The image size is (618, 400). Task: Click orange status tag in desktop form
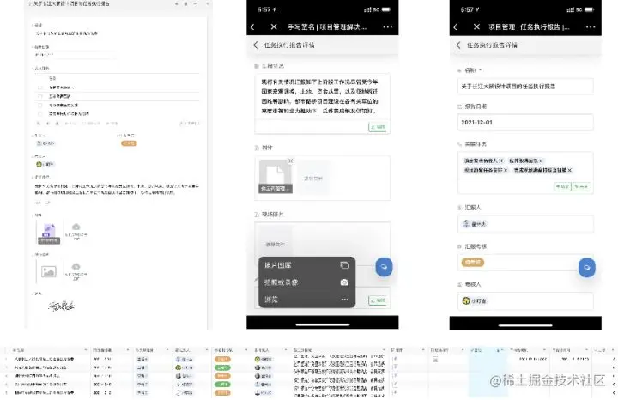point(129,143)
